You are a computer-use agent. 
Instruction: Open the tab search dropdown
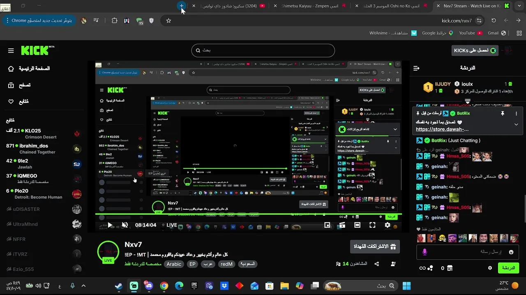tap(519, 6)
